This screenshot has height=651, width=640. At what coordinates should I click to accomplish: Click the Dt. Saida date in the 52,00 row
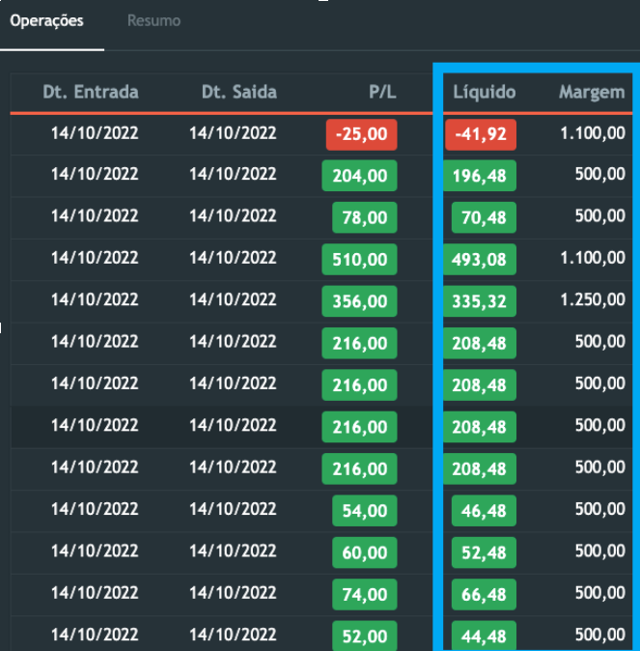pos(233,635)
